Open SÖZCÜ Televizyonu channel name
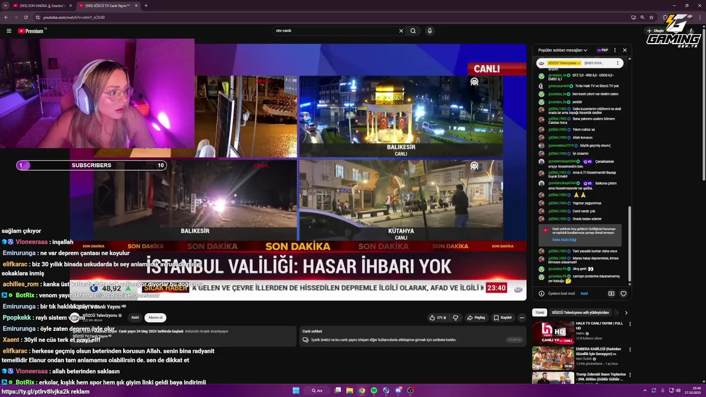 click(x=100, y=315)
